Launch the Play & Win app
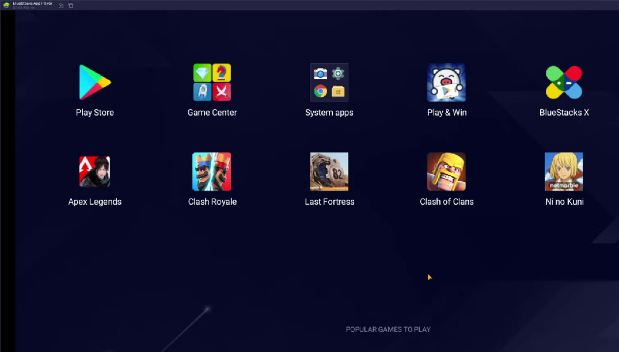 coord(446,82)
